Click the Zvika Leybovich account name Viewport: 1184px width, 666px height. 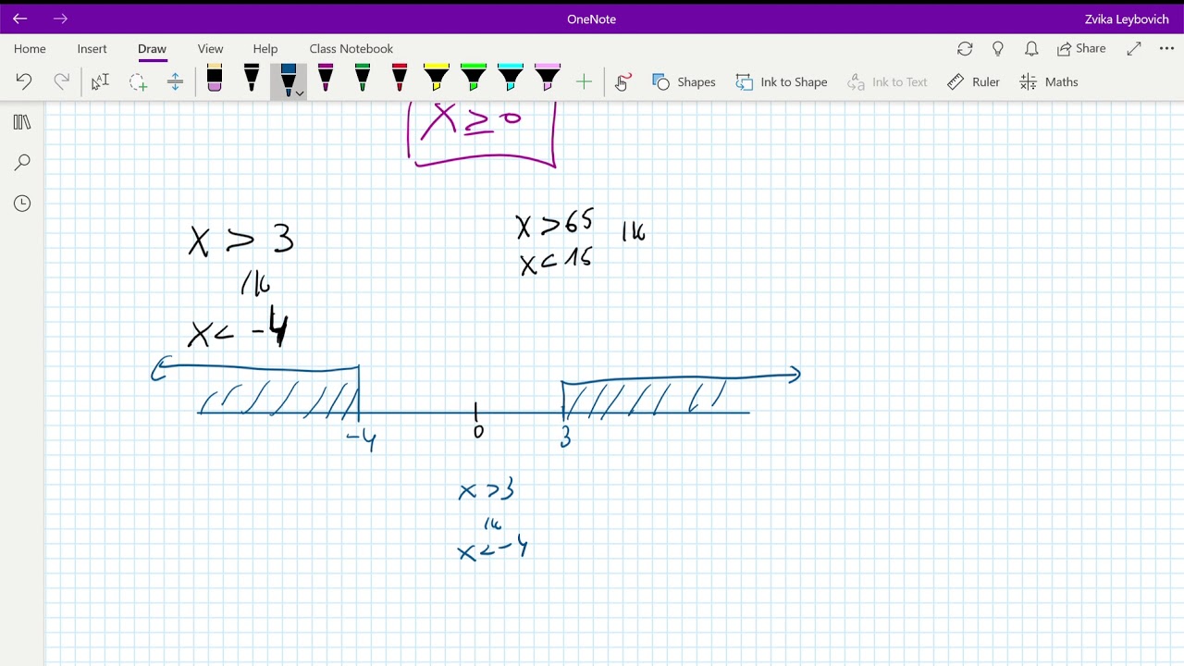tap(1127, 18)
